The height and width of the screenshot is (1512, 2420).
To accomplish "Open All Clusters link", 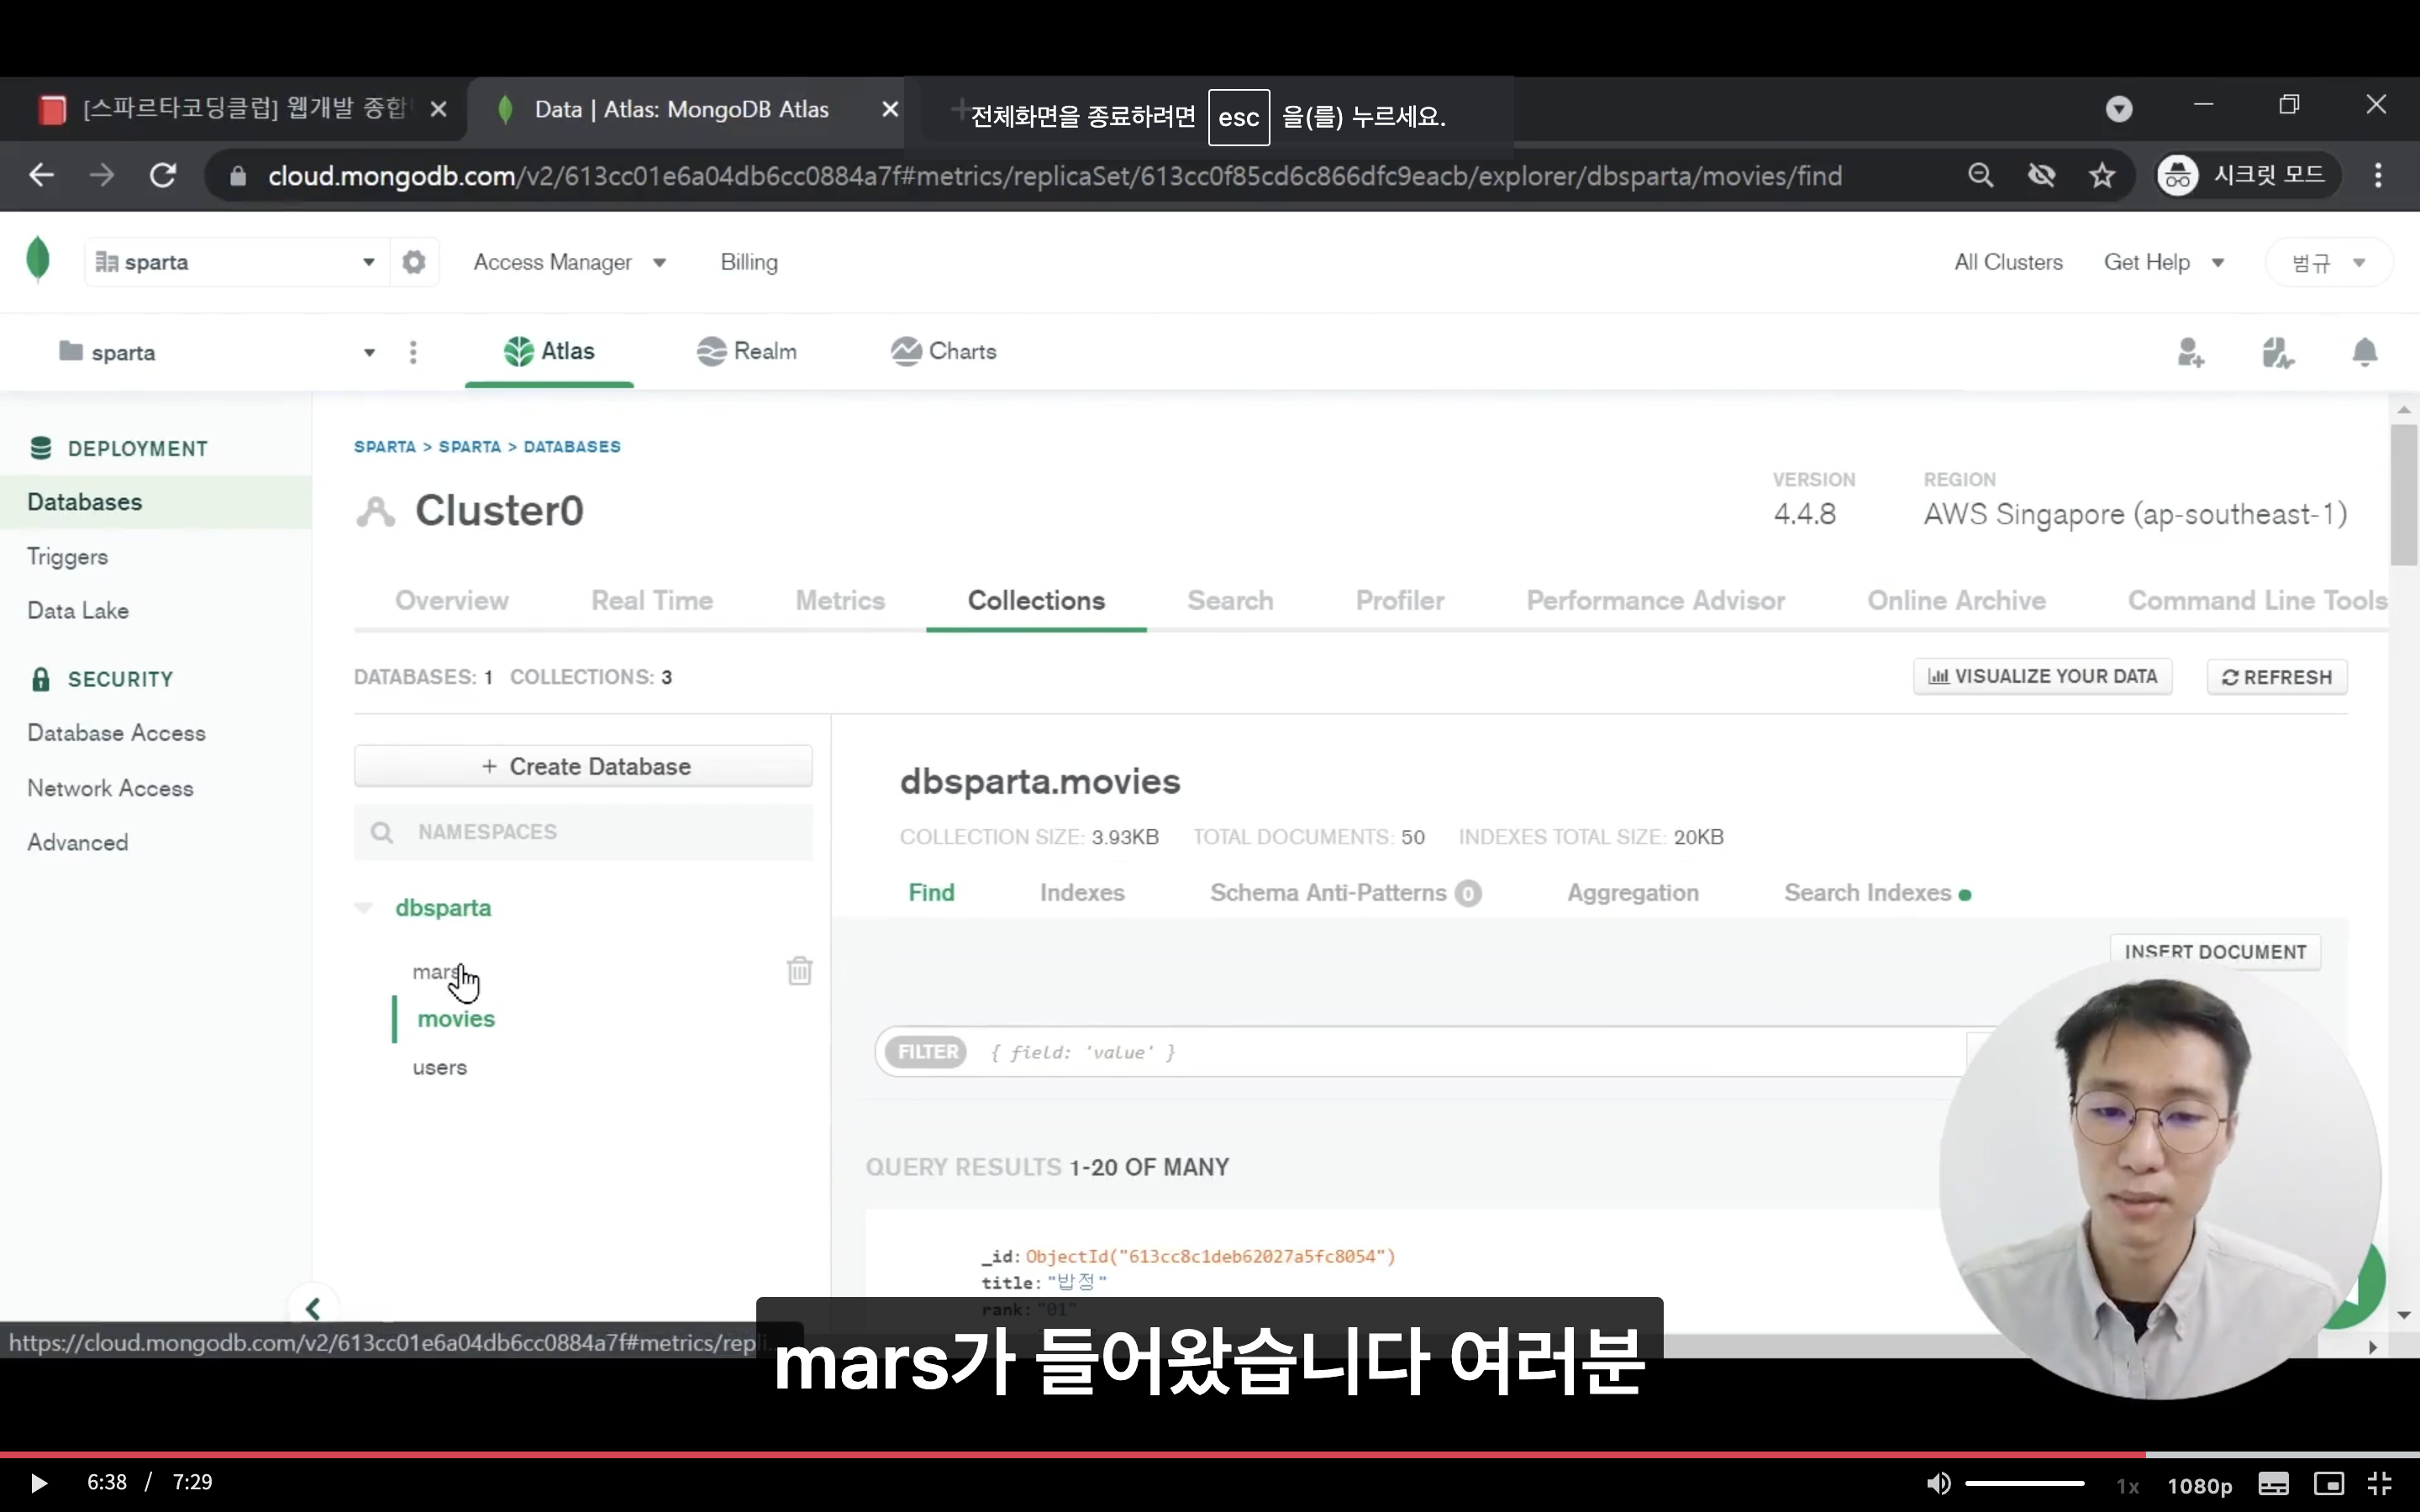I will point(2008,262).
